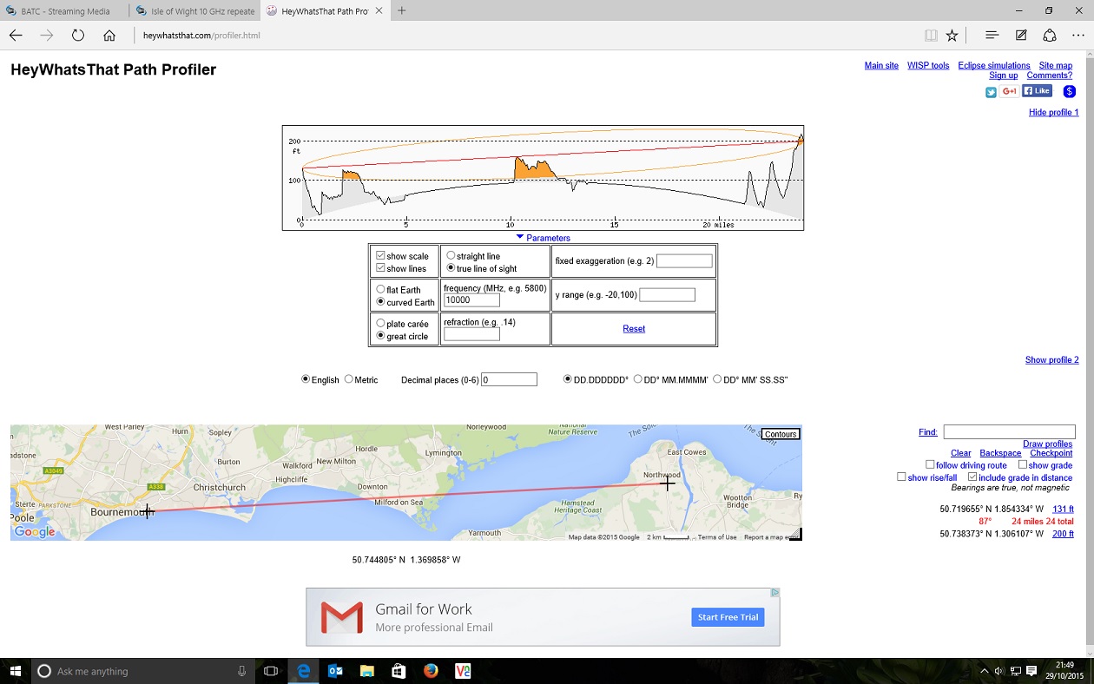Click the Facebook Like button

click(1037, 91)
